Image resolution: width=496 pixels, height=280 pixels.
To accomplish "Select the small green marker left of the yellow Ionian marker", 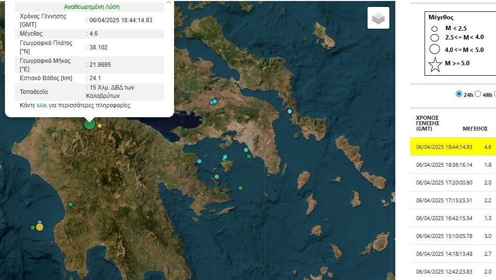I will 33,228.
